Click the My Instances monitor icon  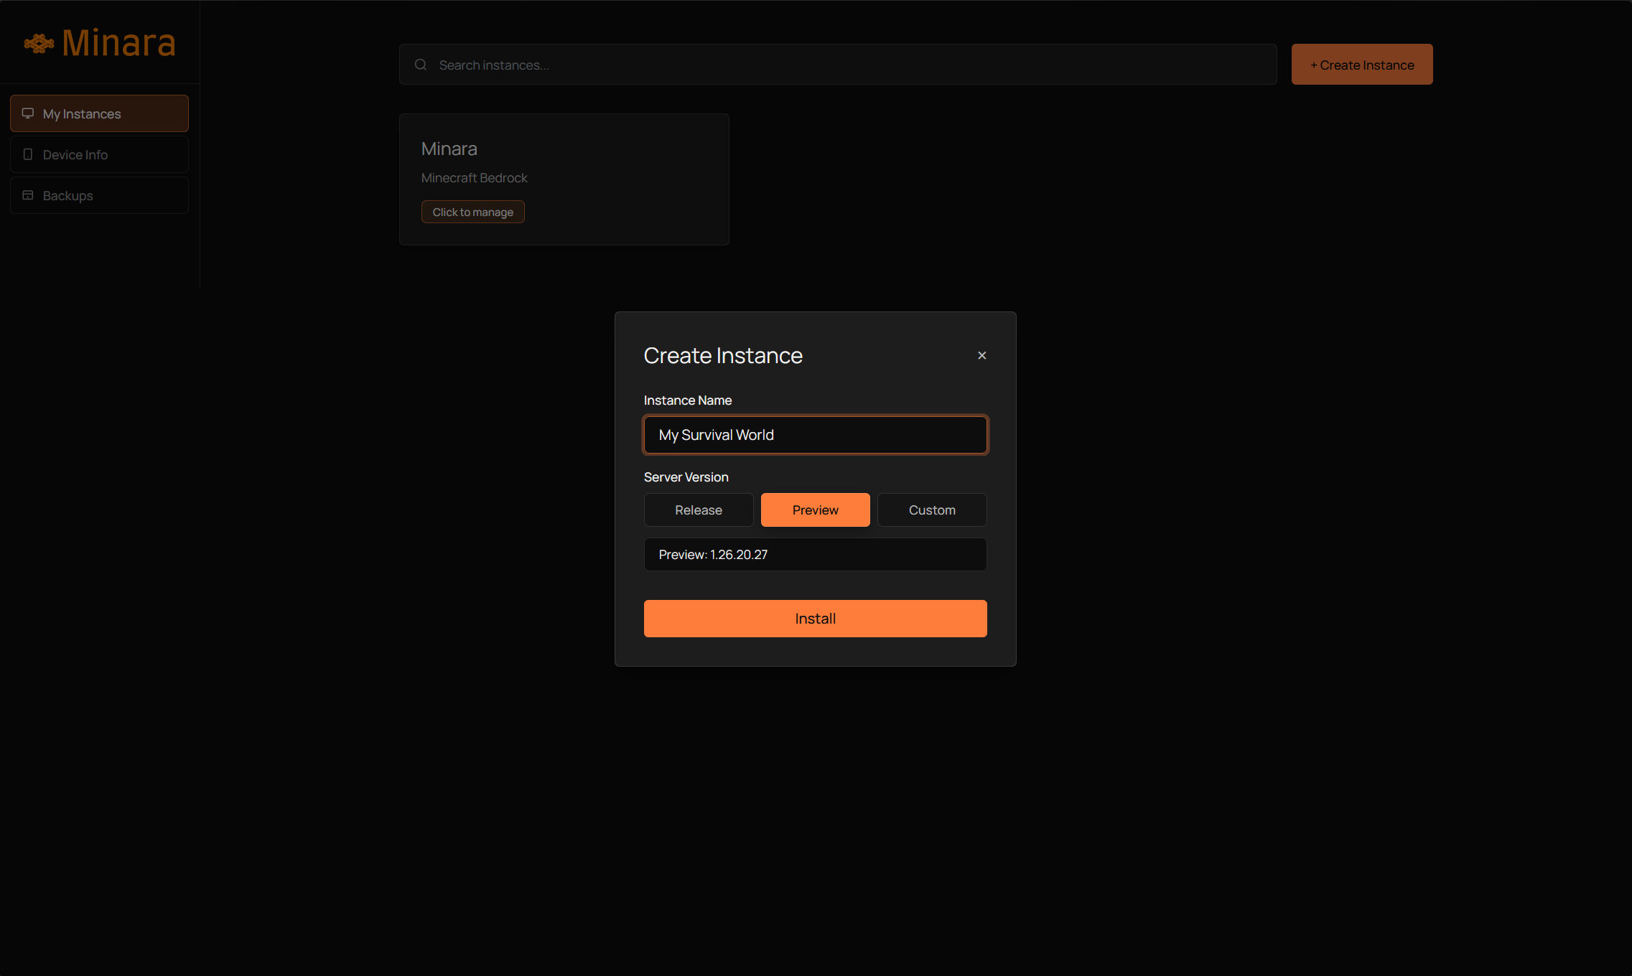coord(28,113)
